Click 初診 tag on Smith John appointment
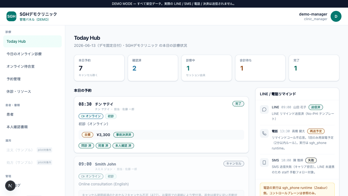Image resolution: width=348 pixels, height=196 pixels. pos(111,176)
